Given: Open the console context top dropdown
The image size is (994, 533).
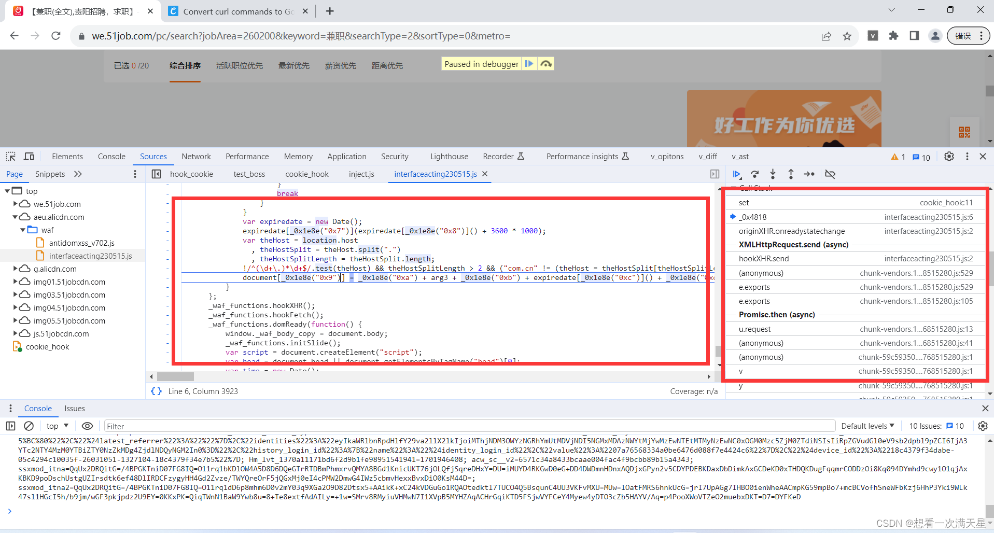Looking at the screenshot, I should [x=58, y=426].
